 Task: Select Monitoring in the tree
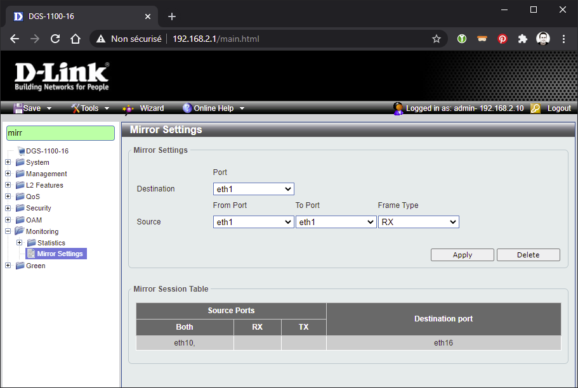[42, 231]
